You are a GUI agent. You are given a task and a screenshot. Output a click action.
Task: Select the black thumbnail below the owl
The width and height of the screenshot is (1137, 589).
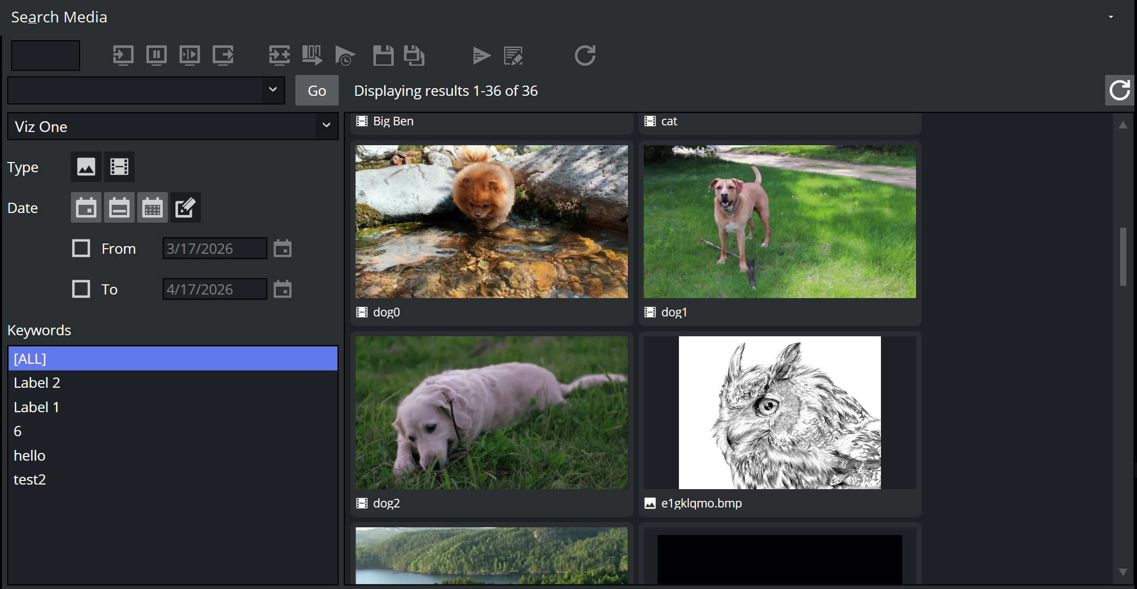point(780,559)
